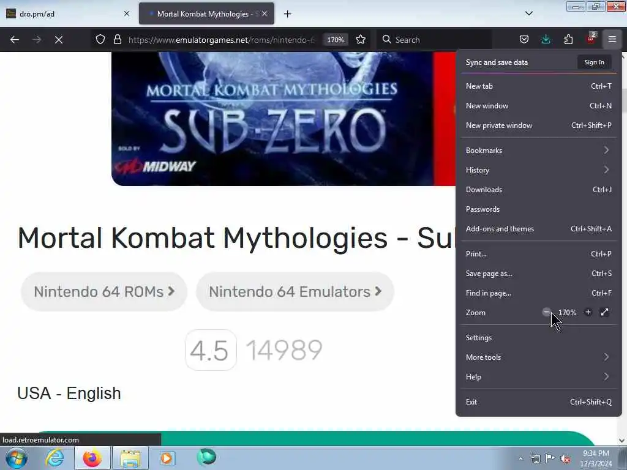The width and height of the screenshot is (627, 470).
Task: Reset zoom using 170% in the menu
Action: (x=568, y=313)
